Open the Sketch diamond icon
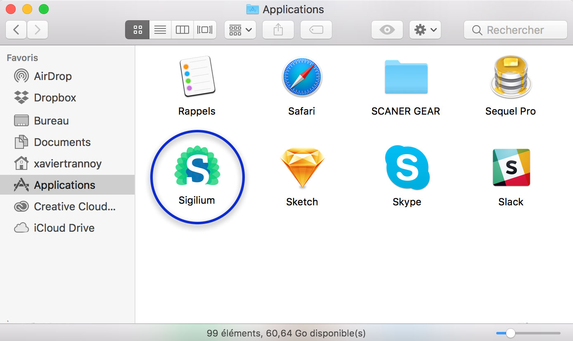 point(302,169)
